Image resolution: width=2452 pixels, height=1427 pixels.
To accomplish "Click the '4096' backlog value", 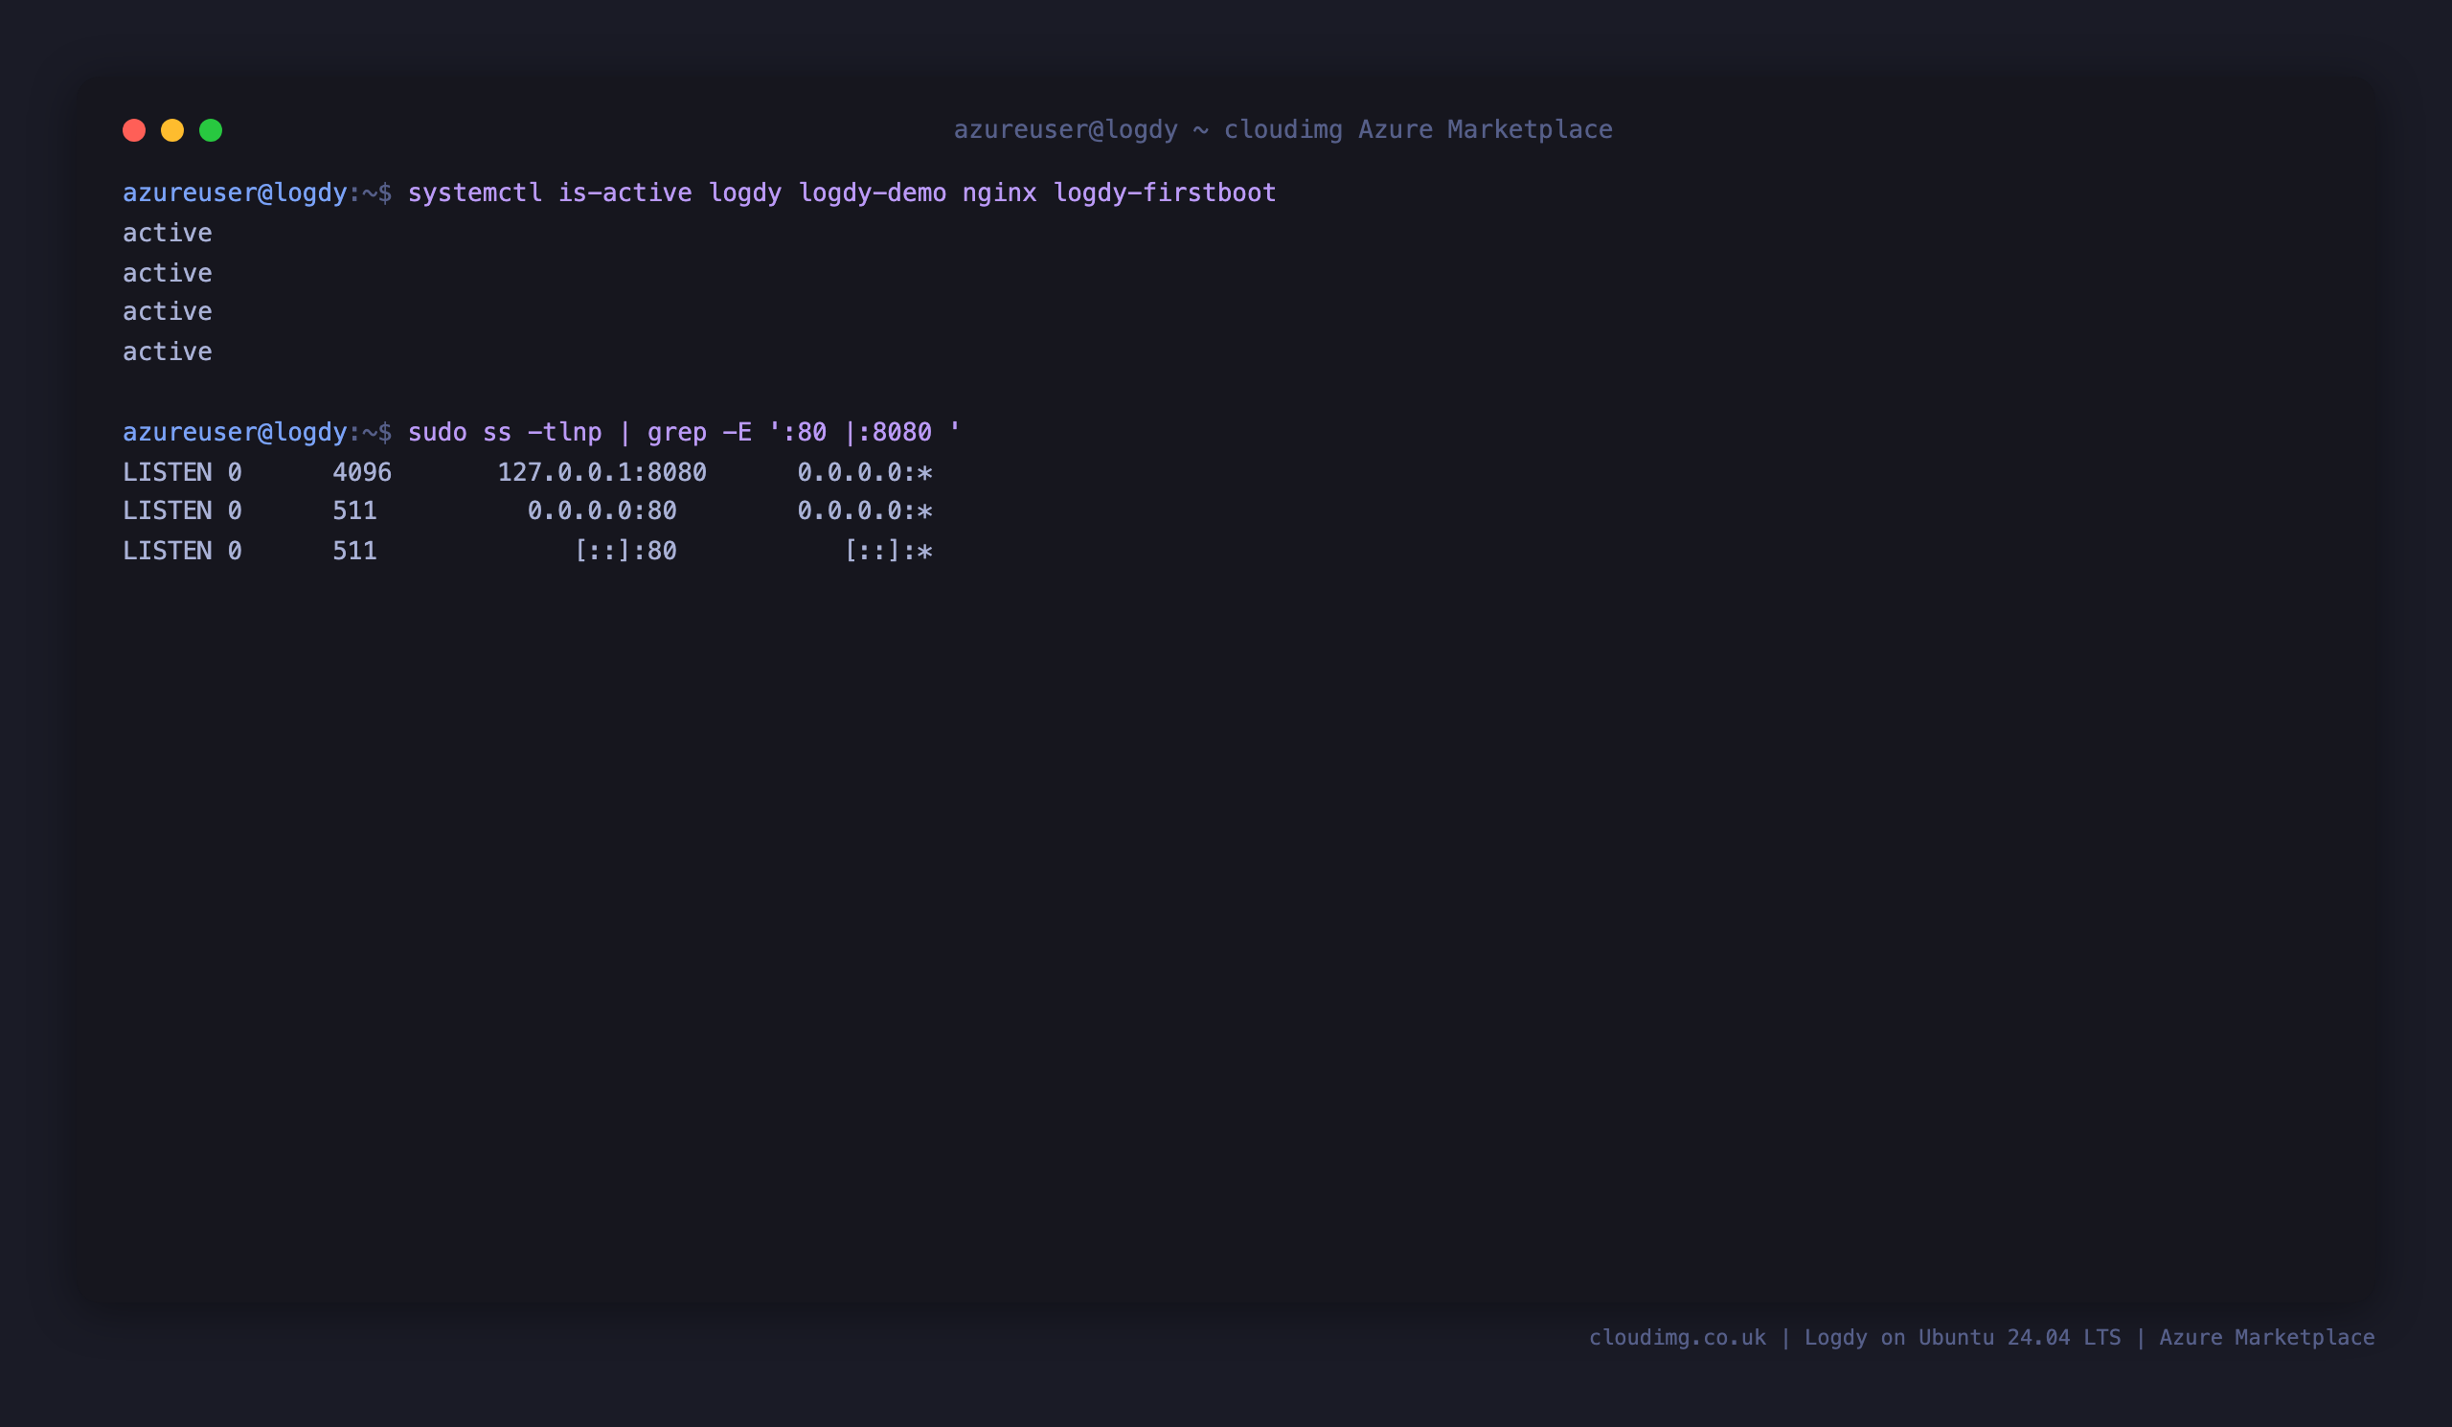I will point(362,473).
